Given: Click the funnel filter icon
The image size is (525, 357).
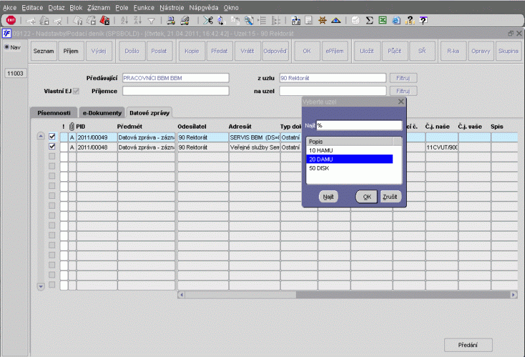Looking at the screenshot, I should (152, 21).
